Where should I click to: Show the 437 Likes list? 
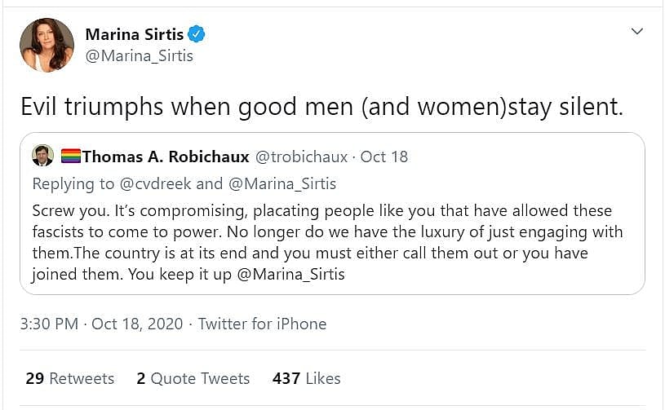click(306, 378)
